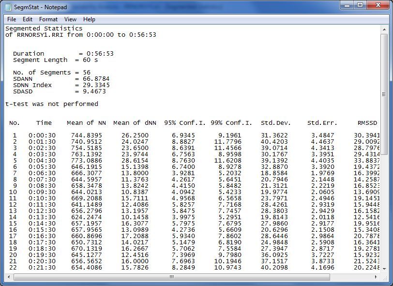Click the 't-test was not performed' line
Viewport: 393px width, 286px height.
click(52, 104)
